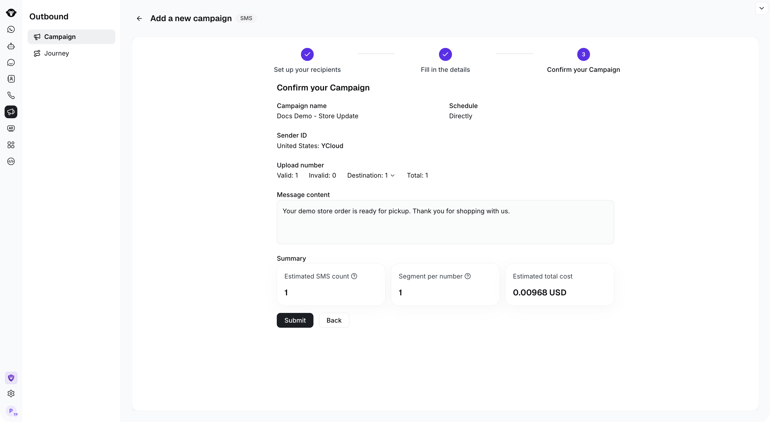The height and width of the screenshot is (422, 770).
Task: Open the chat inbox bubble icon
Action: [x=11, y=62]
